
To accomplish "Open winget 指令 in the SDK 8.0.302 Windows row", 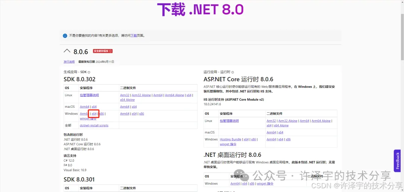I will tap(88, 119).
